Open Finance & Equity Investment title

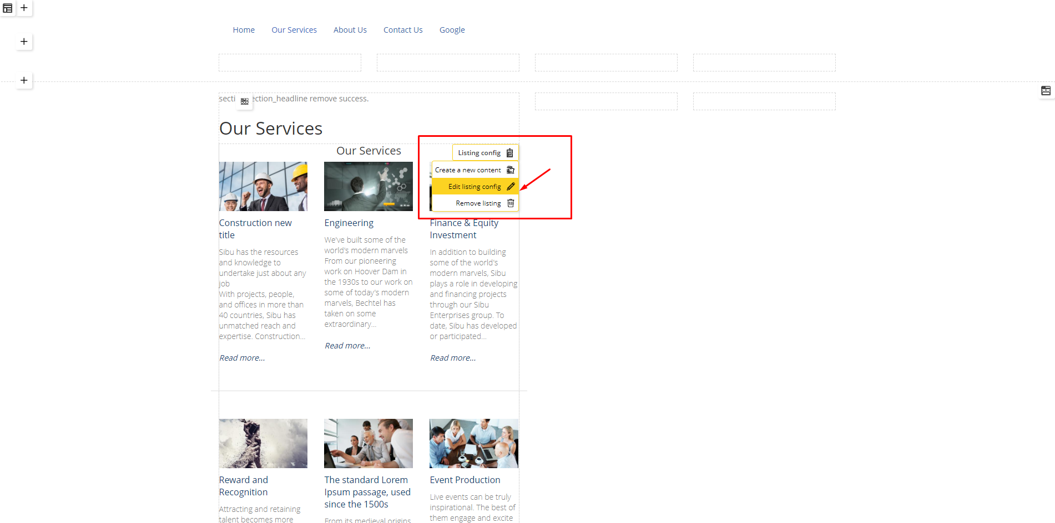pos(464,229)
